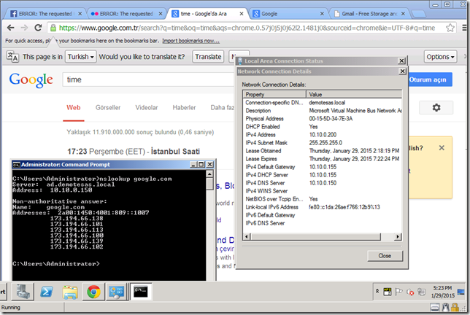The width and height of the screenshot is (470, 315).
Task: Click the taskbar clock 5:23 PM
Action: pyautogui.click(x=442, y=288)
